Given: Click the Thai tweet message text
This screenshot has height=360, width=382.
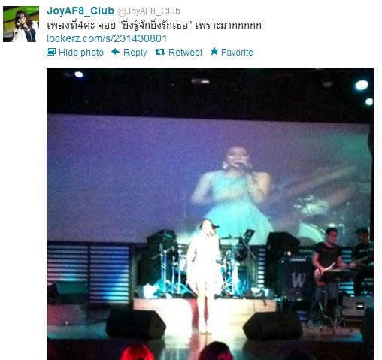Looking at the screenshot, I should click(154, 25).
